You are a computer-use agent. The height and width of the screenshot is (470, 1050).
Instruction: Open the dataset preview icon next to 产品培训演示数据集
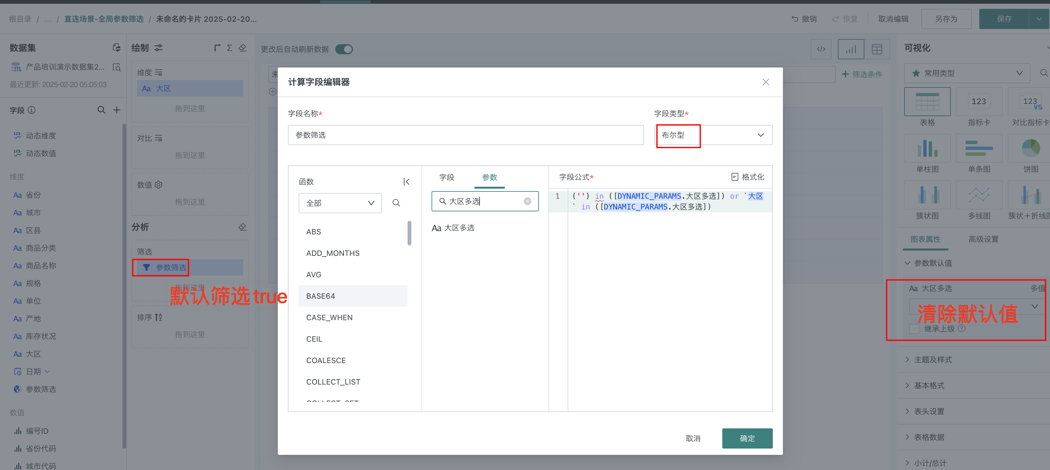(x=116, y=67)
